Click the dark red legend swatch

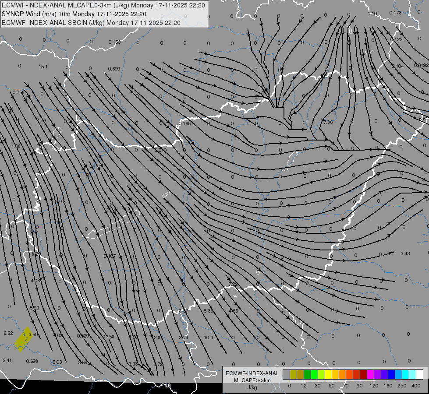(364, 375)
